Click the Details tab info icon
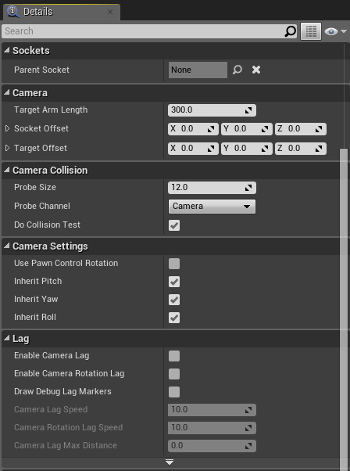The width and height of the screenshot is (350, 471). 13,12
